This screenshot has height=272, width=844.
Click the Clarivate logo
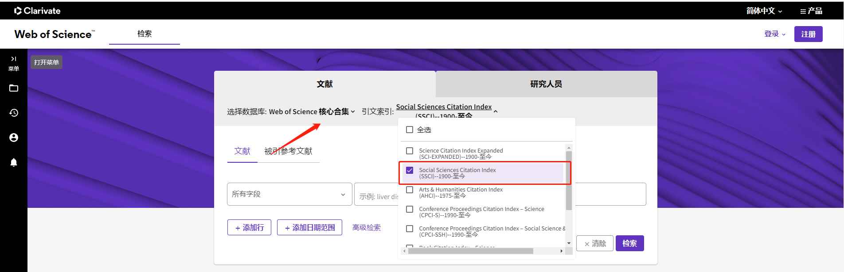point(37,11)
